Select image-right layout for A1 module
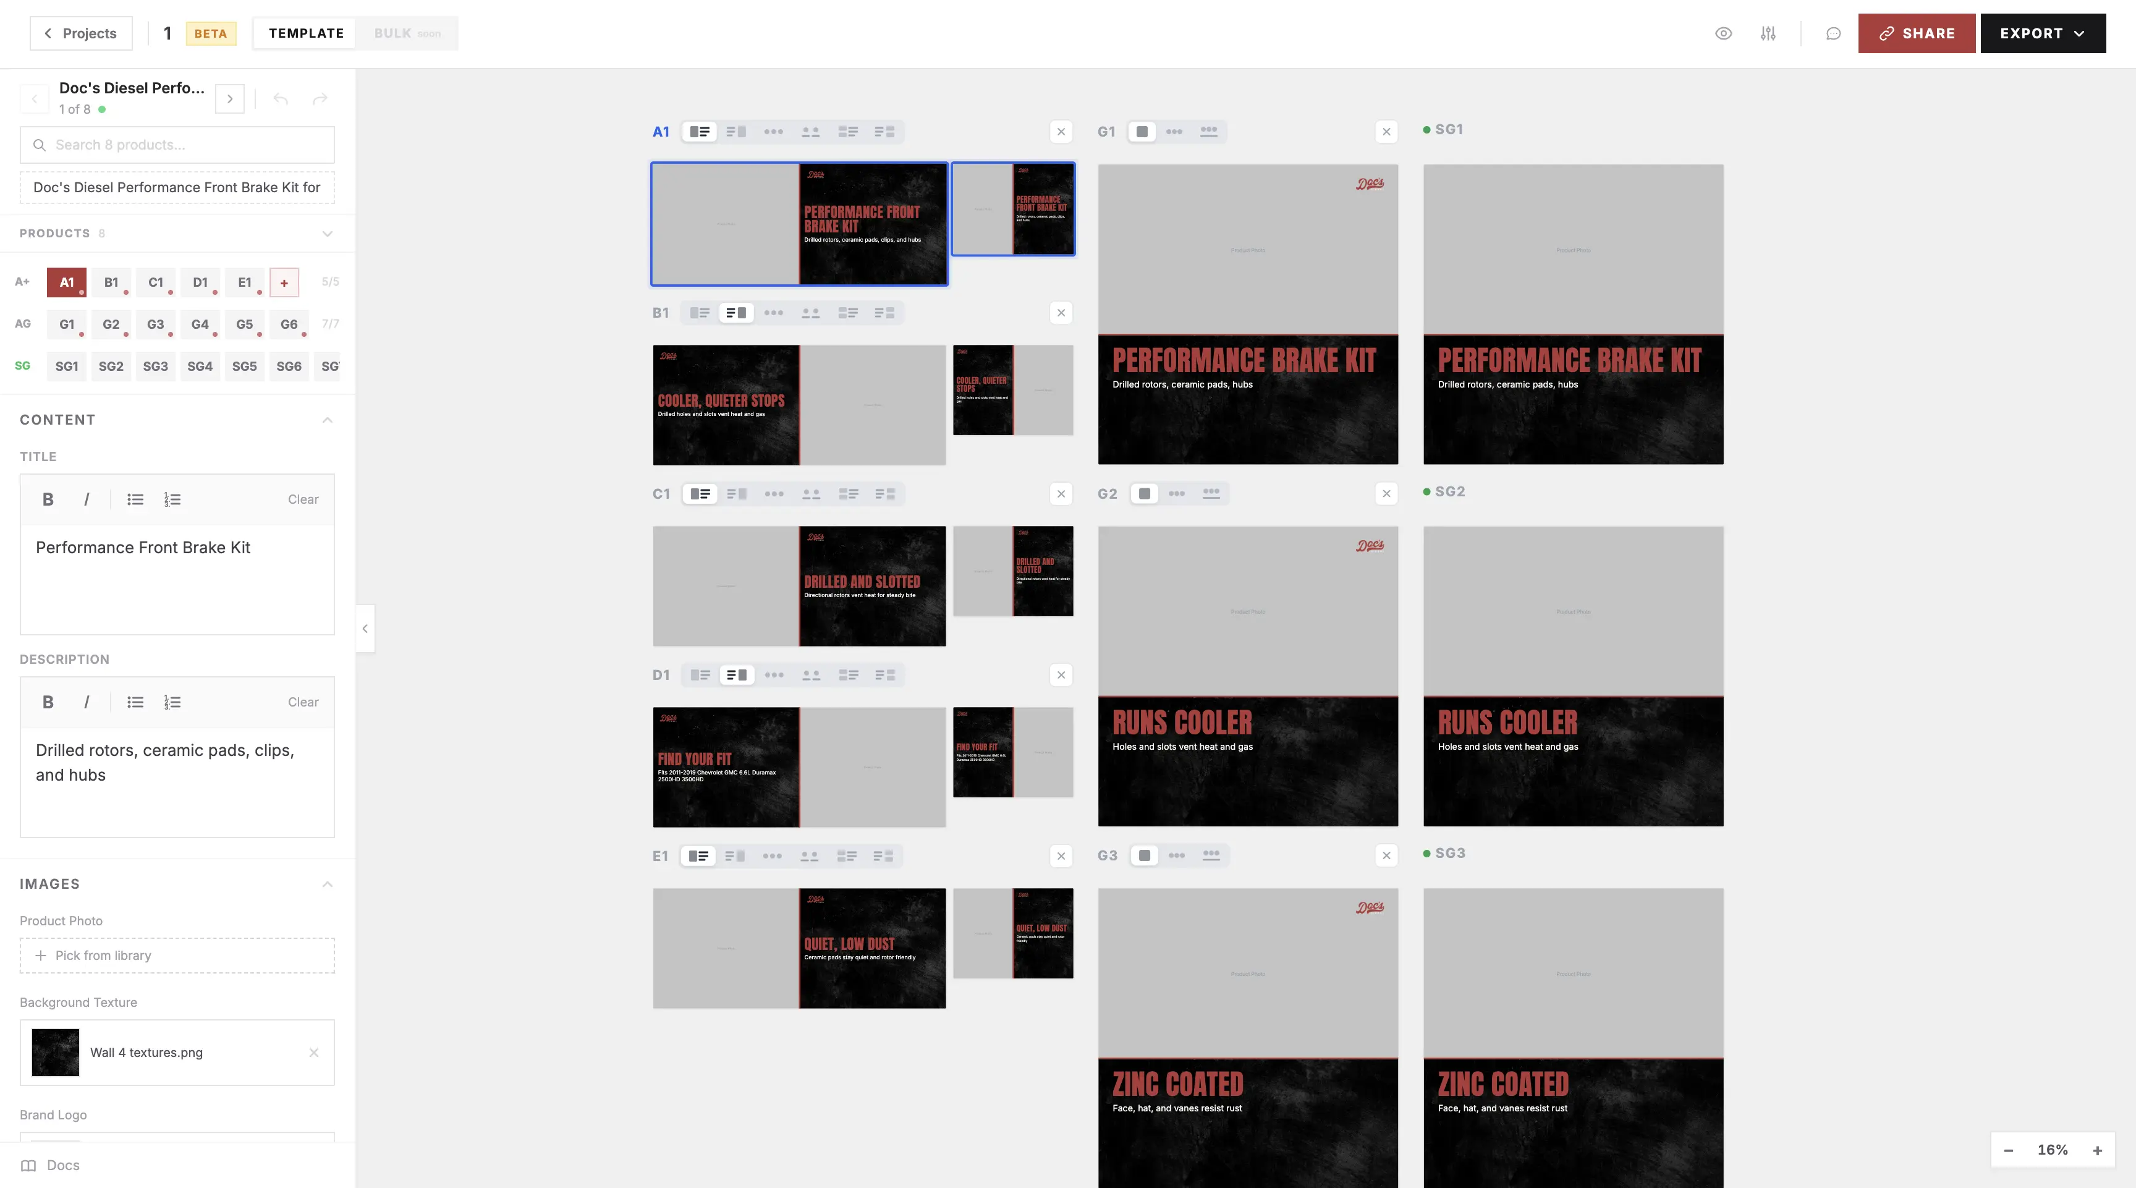 pos(736,132)
